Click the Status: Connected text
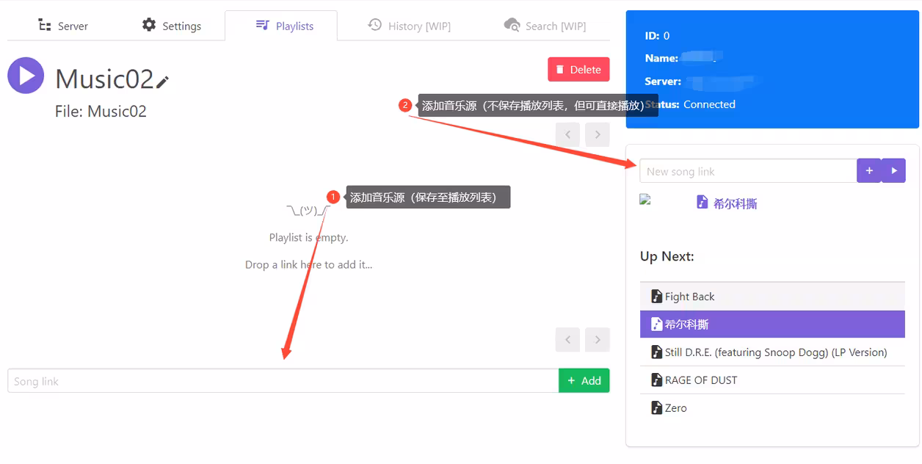 (690, 104)
